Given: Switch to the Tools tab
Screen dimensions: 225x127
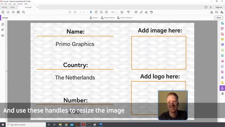Looking at the screenshot, I should click(12, 7).
